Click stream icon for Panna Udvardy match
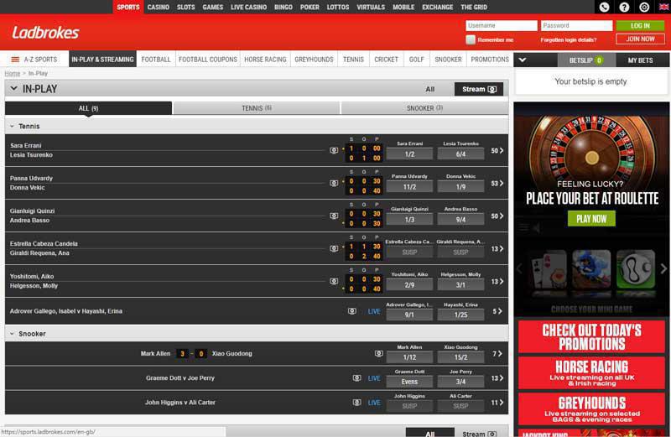 (x=334, y=183)
